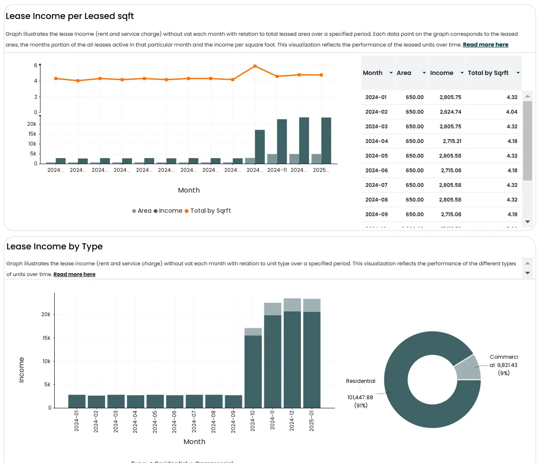Open the Income column dropdown arrow

pos(462,73)
